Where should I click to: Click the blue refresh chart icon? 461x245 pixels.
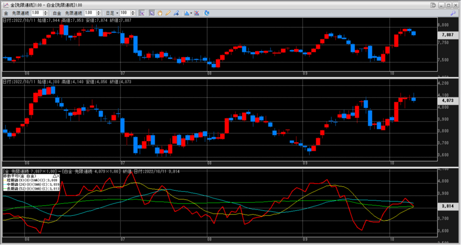tap(207, 13)
